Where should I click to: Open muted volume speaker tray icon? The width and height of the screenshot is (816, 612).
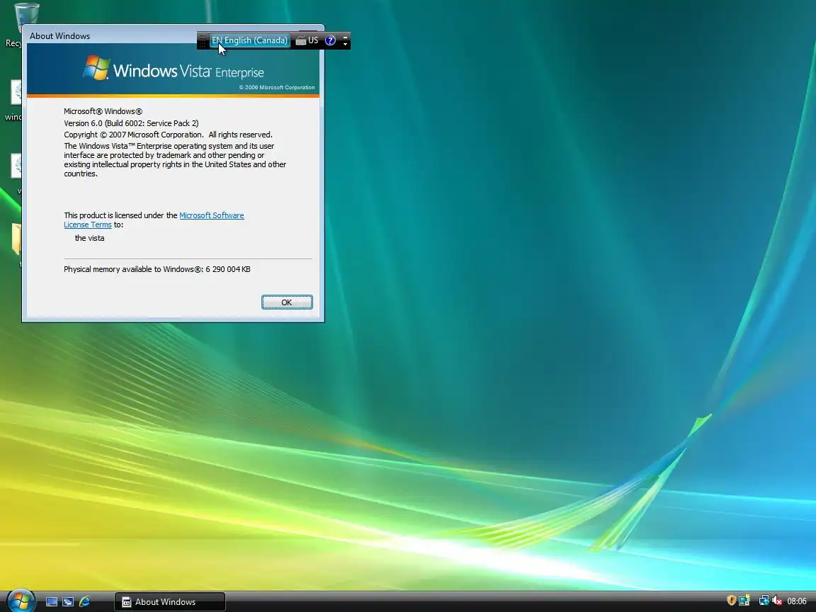click(776, 601)
